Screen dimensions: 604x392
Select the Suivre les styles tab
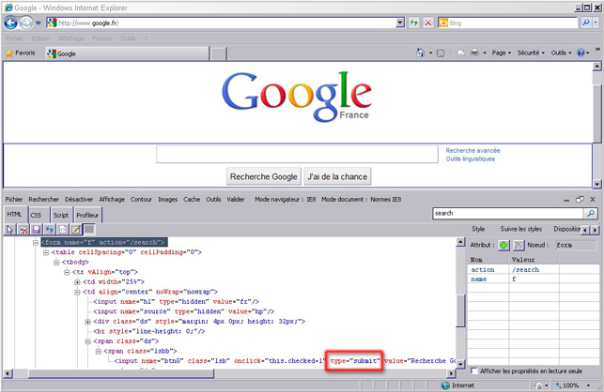[x=520, y=229]
